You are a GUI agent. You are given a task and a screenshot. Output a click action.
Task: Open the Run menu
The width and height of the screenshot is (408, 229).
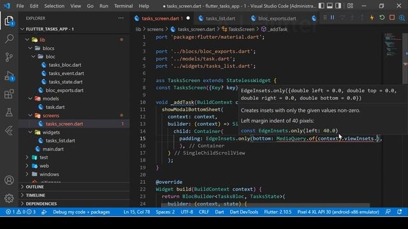(x=104, y=6)
